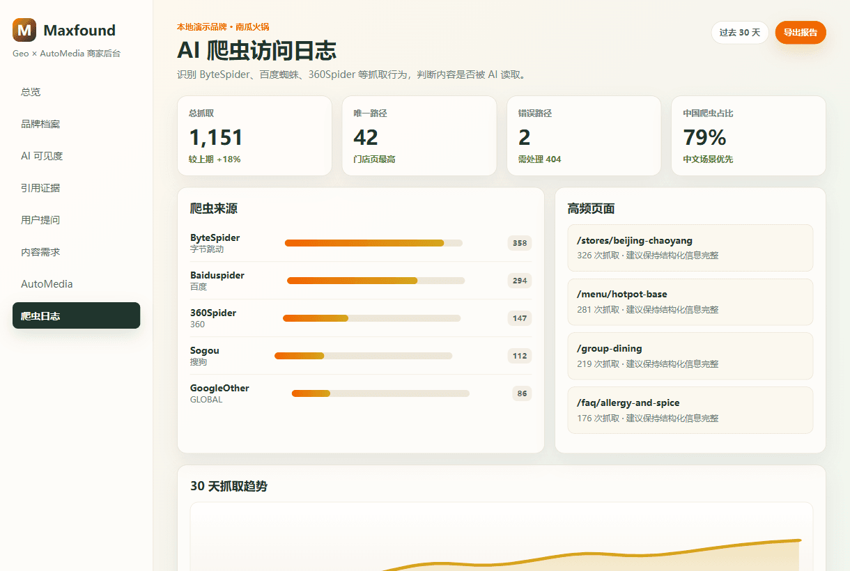Click the 147 count badge

click(520, 318)
